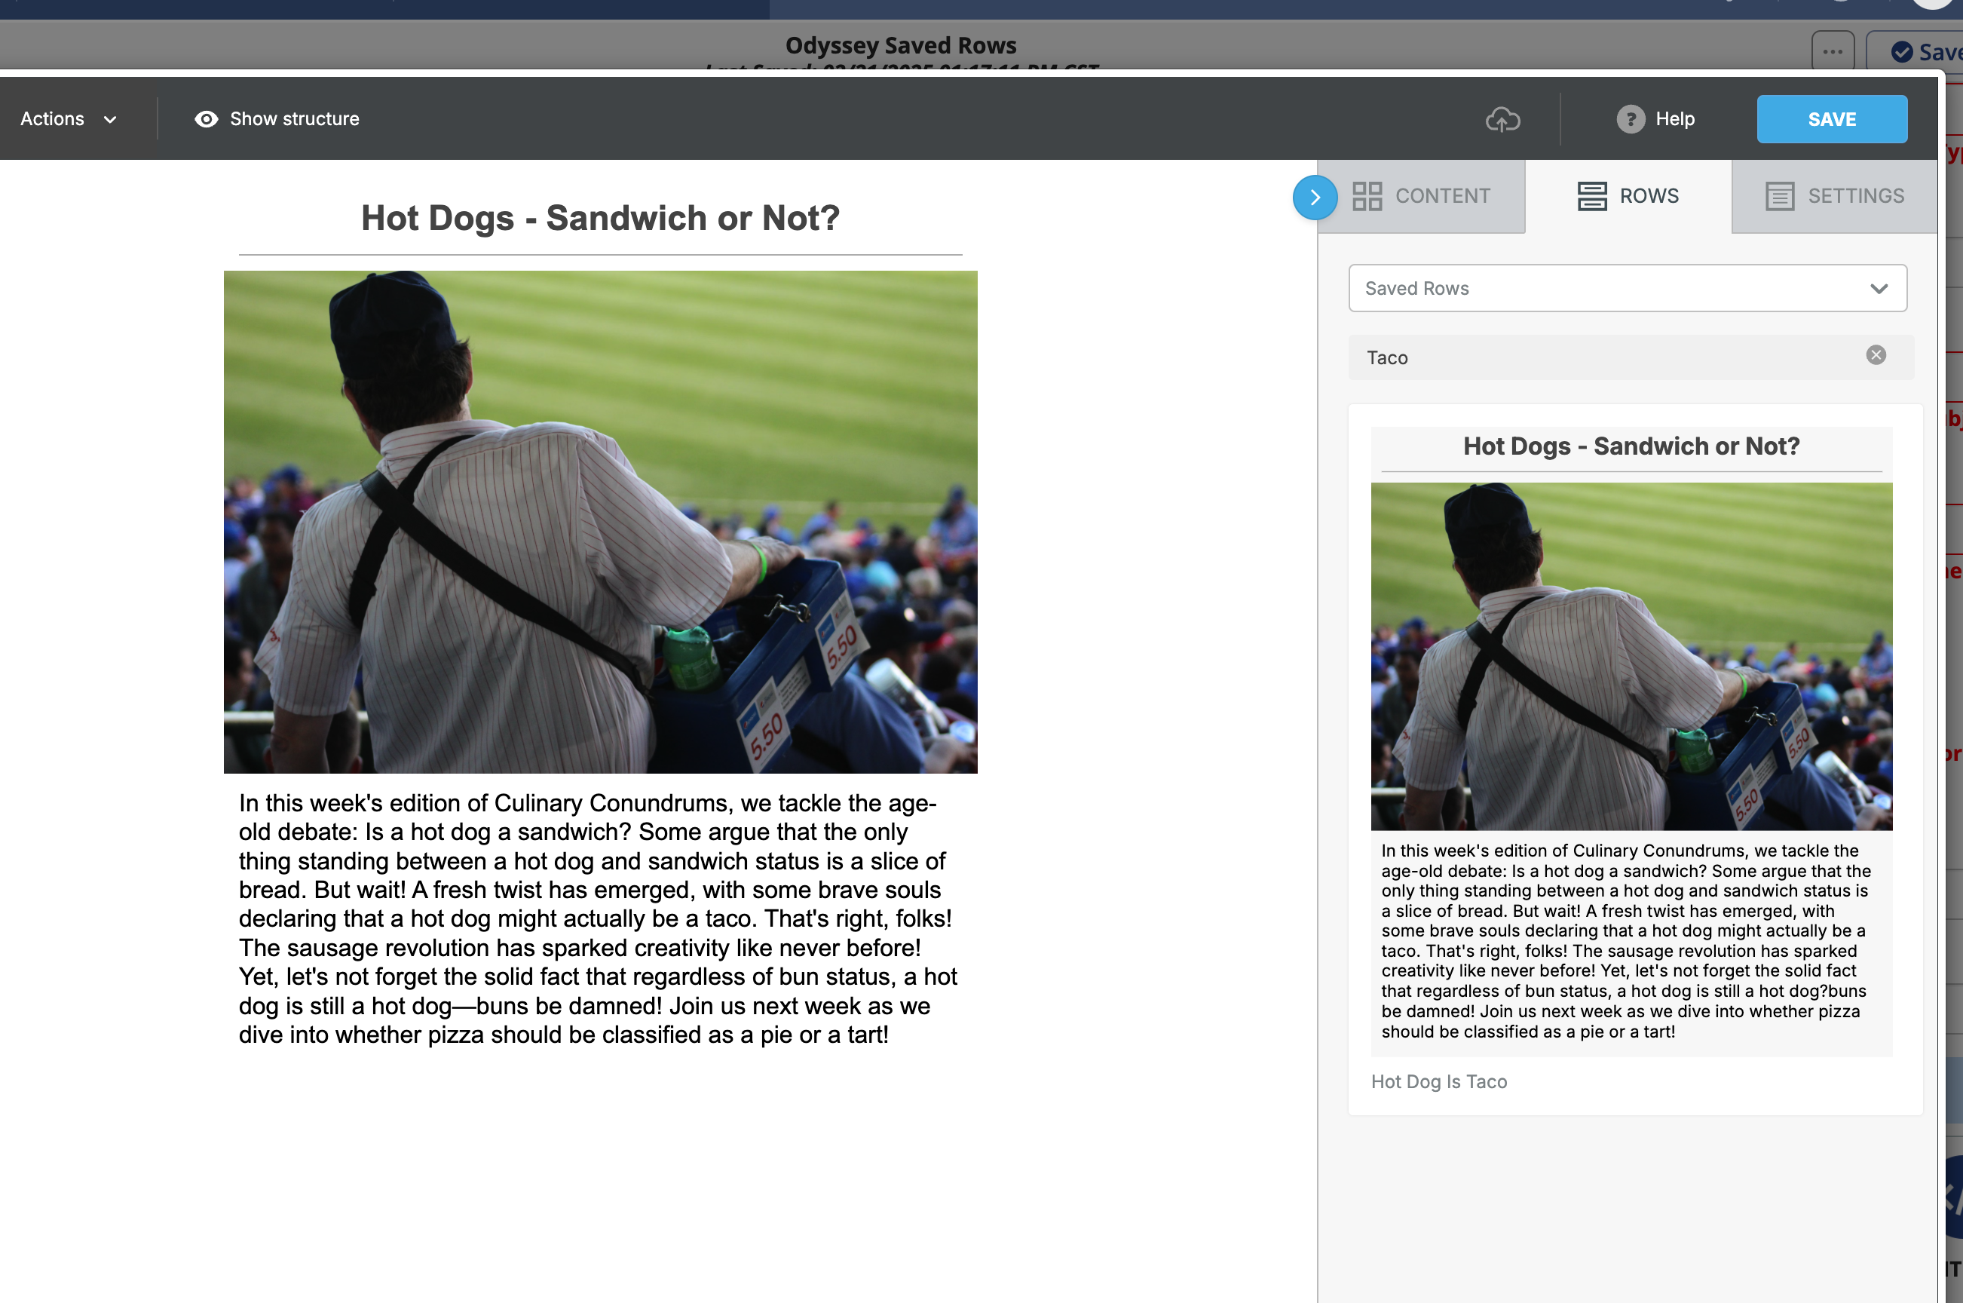Click the Settings panel icon
The width and height of the screenshot is (1963, 1303).
(1779, 196)
